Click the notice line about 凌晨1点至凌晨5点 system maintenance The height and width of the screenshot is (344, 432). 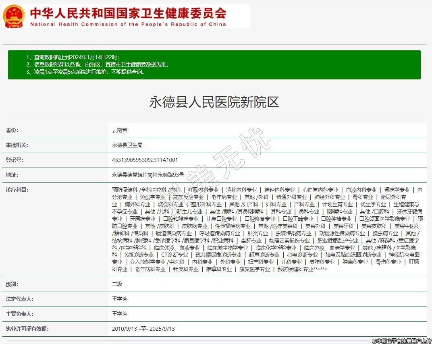tap(85, 72)
